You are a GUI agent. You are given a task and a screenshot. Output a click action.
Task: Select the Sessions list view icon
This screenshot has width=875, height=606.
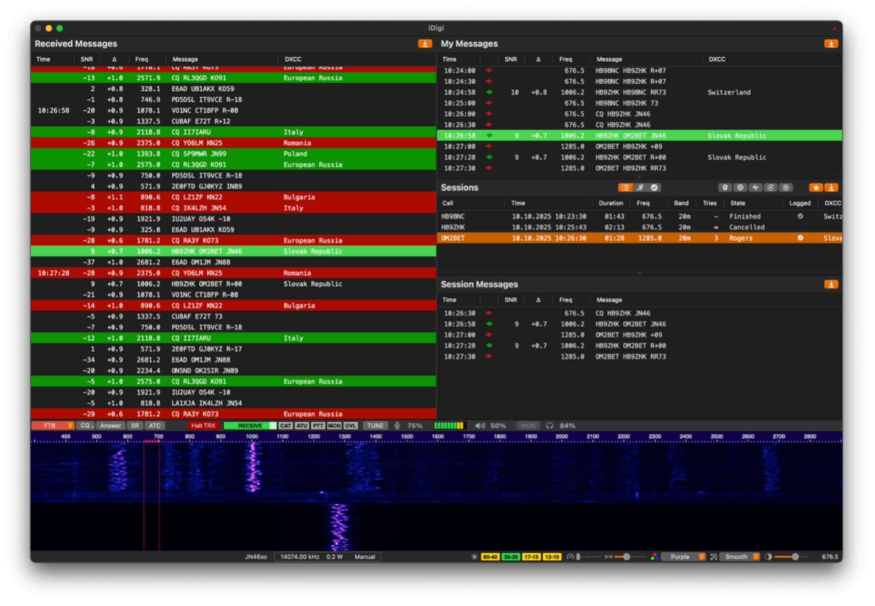pos(625,188)
